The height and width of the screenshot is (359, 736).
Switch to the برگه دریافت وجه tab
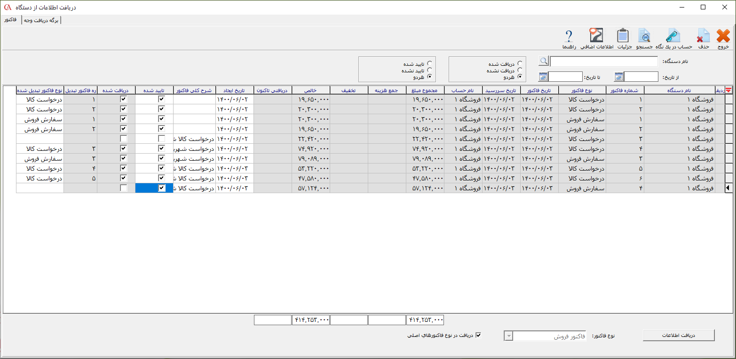click(x=41, y=20)
